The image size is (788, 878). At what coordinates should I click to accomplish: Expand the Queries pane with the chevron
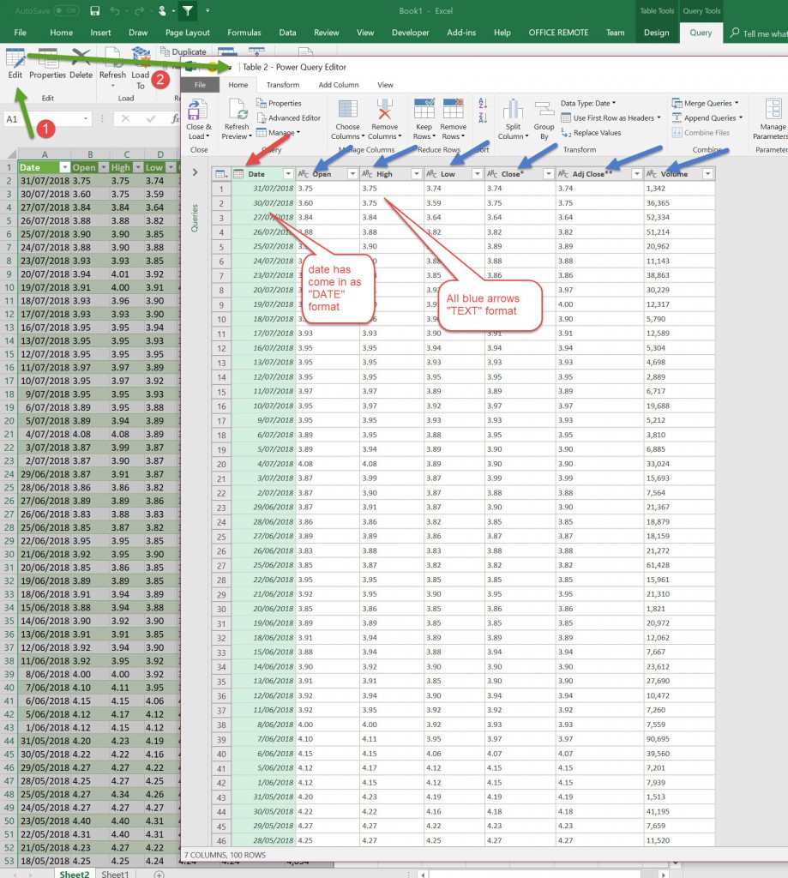[x=195, y=173]
